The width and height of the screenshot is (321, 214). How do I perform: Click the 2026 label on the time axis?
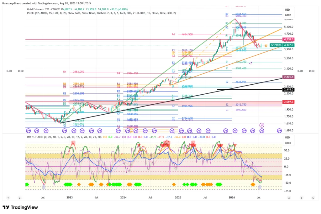coord(232,197)
